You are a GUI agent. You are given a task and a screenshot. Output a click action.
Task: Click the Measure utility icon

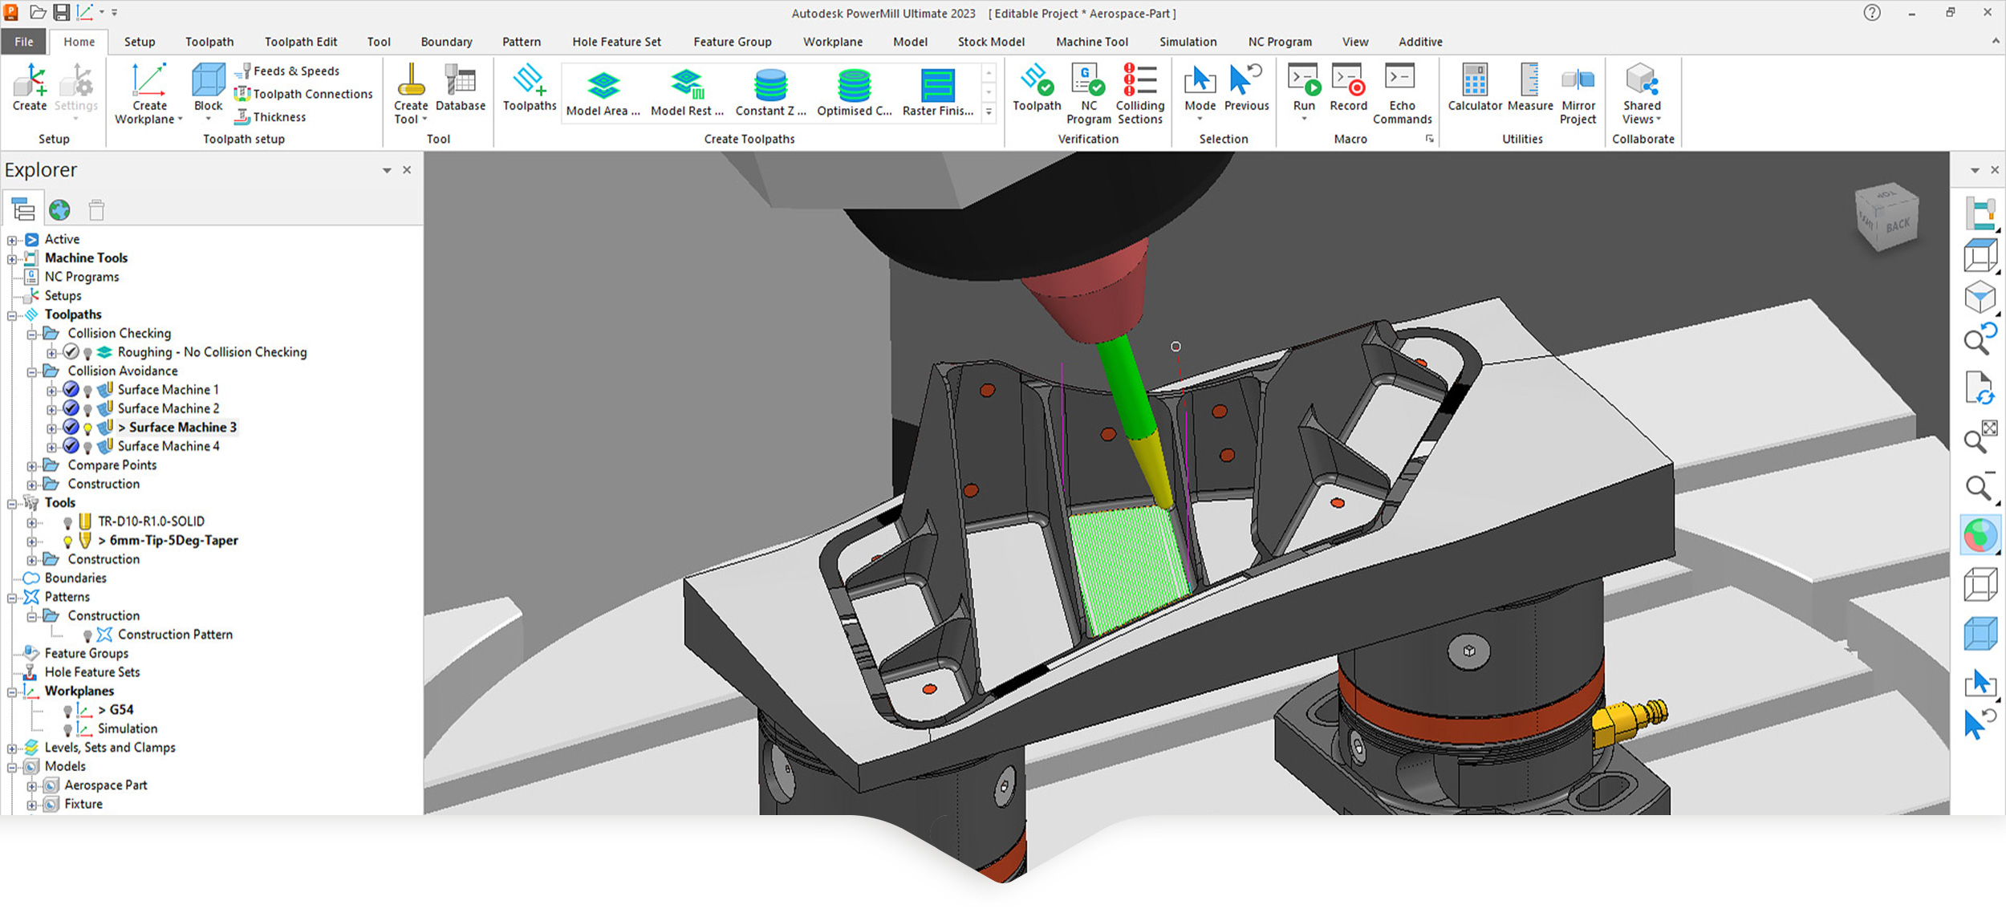[x=1529, y=88]
